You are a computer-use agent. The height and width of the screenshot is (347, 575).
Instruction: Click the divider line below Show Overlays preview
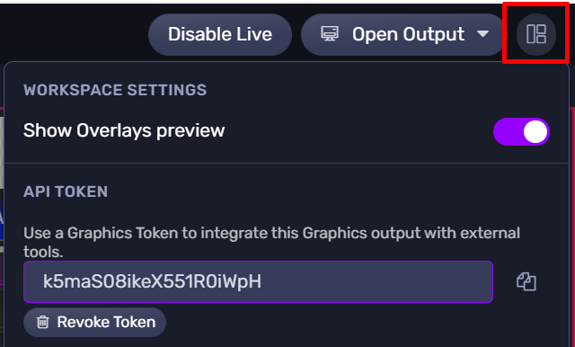pos(287,163)
